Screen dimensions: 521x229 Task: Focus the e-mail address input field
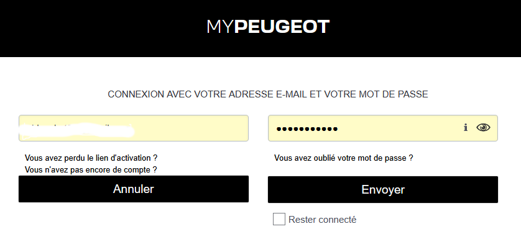pos(134,128)
